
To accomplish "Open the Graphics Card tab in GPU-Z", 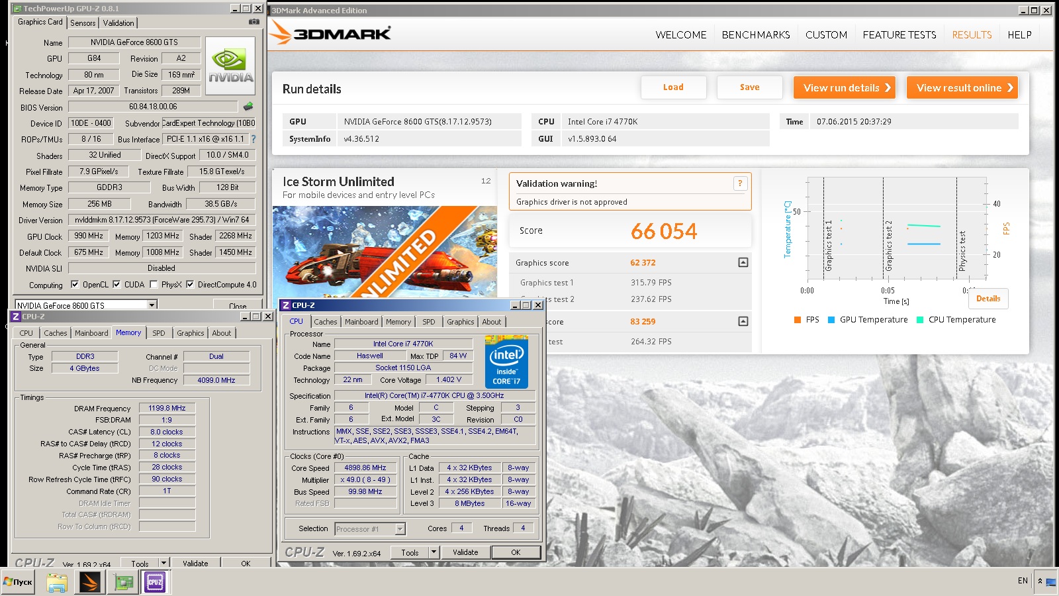I will point(40,22).
